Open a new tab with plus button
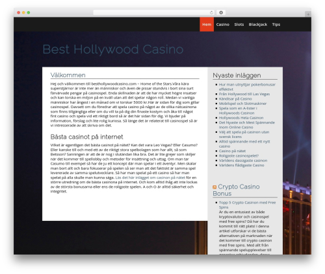Viewport: 325px width, 274px height. pyautogui.click(x=308, y=14)
